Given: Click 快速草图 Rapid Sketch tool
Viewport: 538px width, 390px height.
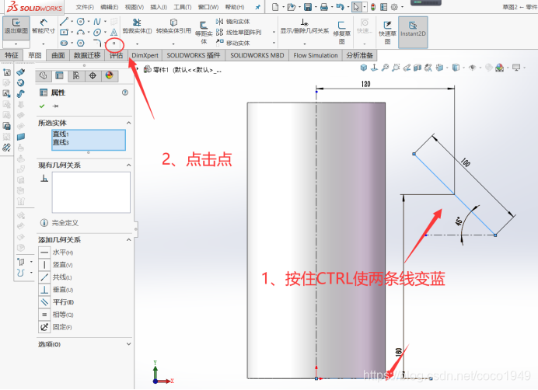Looking at the screenshot, I should (x=387, y=33).
